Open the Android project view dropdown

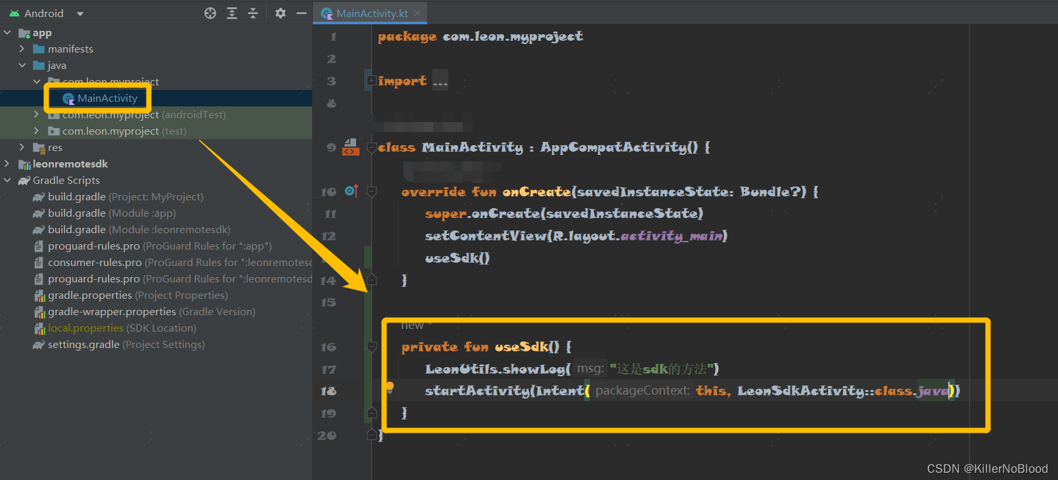point(80,13)
